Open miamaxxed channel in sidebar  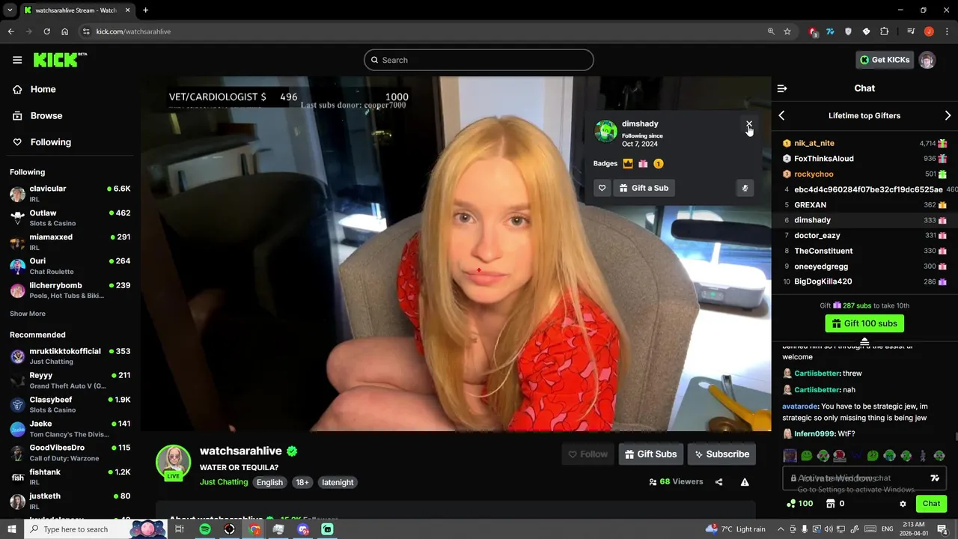(x=70, y=242)
